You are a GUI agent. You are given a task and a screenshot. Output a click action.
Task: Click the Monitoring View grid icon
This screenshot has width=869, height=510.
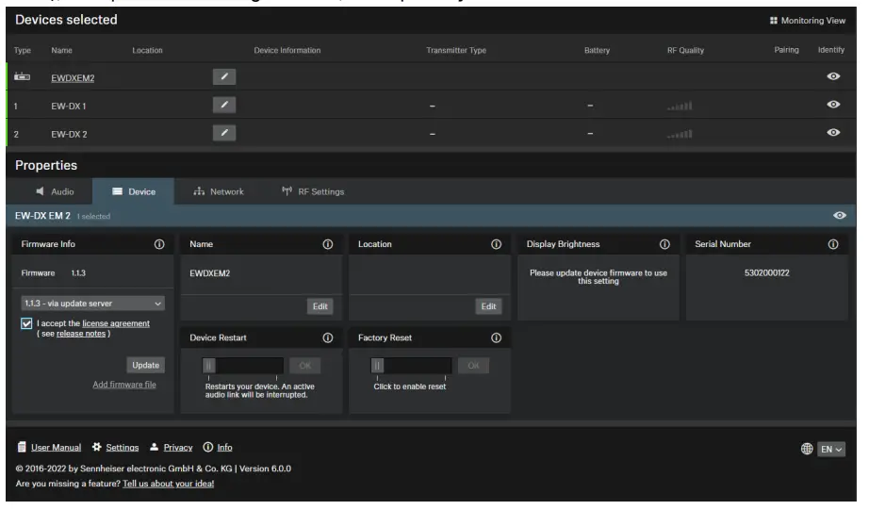[x=774, y=21]
